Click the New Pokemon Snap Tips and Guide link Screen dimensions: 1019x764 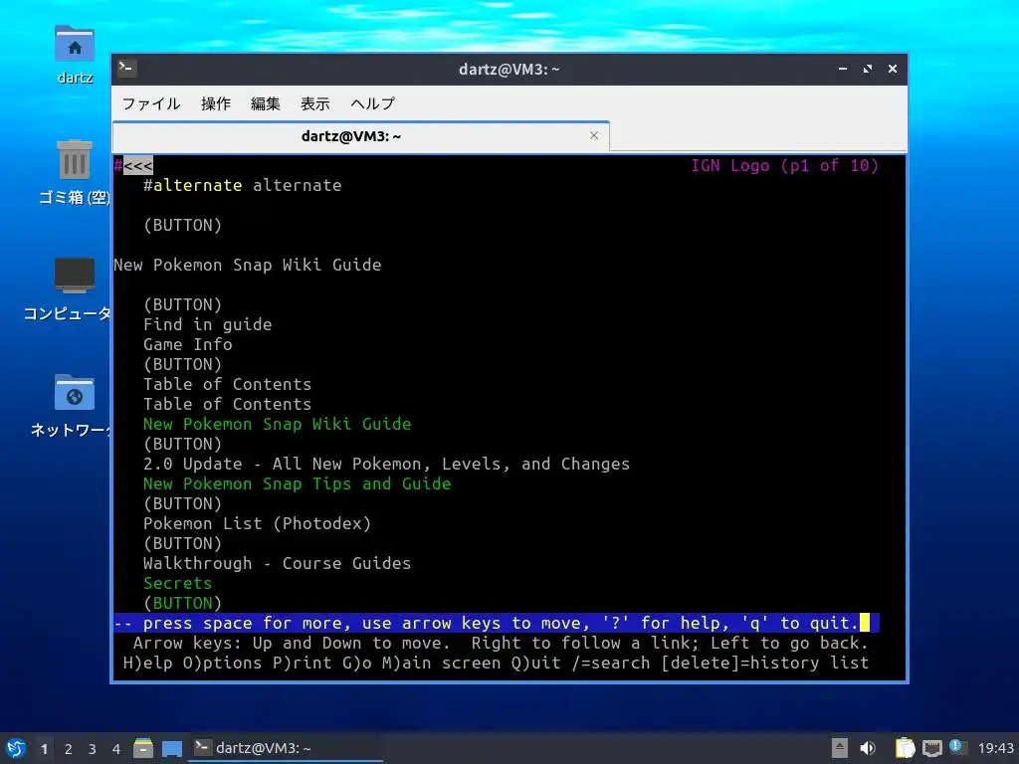click(297, 484)
